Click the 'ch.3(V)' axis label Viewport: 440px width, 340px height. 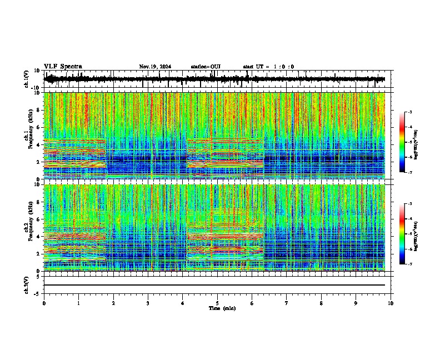click(x=26, y=285)
